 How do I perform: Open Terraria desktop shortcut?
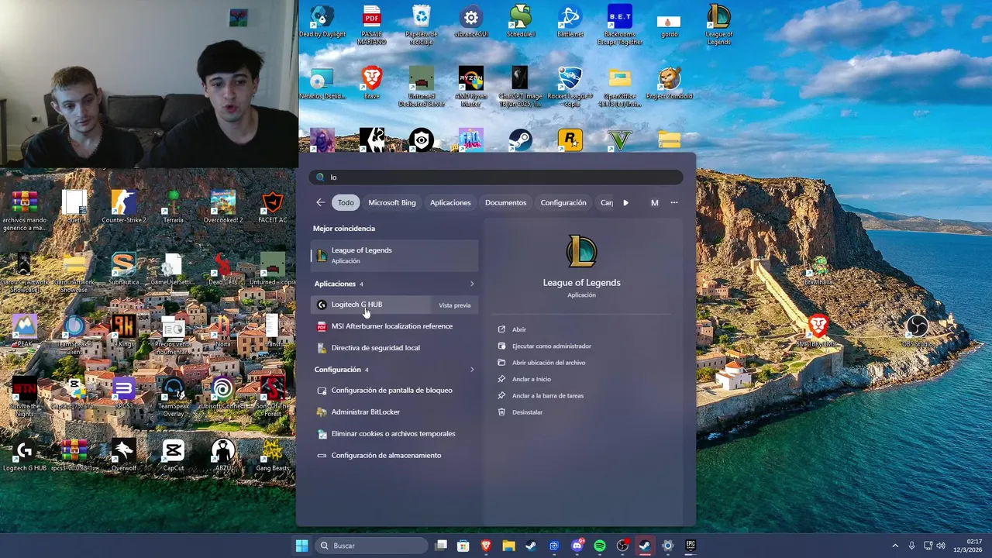(174, 208)
